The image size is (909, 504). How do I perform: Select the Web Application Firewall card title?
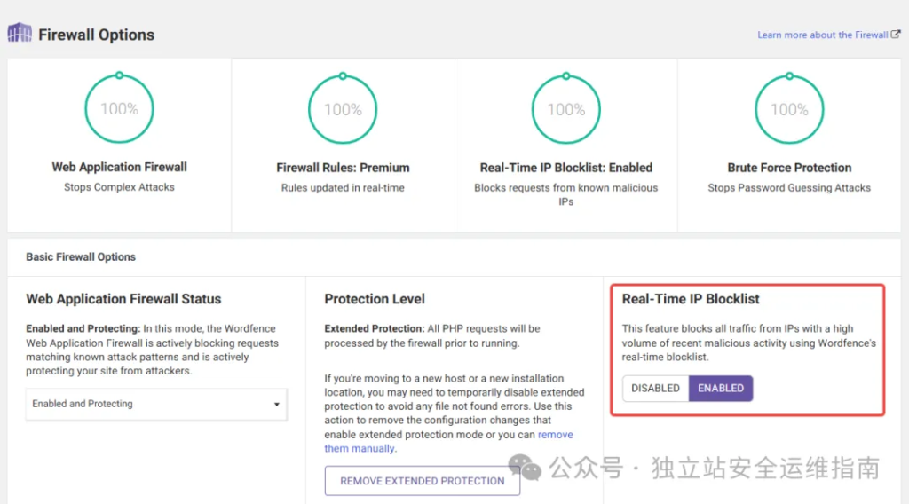[120, 167]
